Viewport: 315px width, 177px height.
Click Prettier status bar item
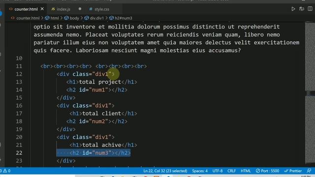[293, 171]
